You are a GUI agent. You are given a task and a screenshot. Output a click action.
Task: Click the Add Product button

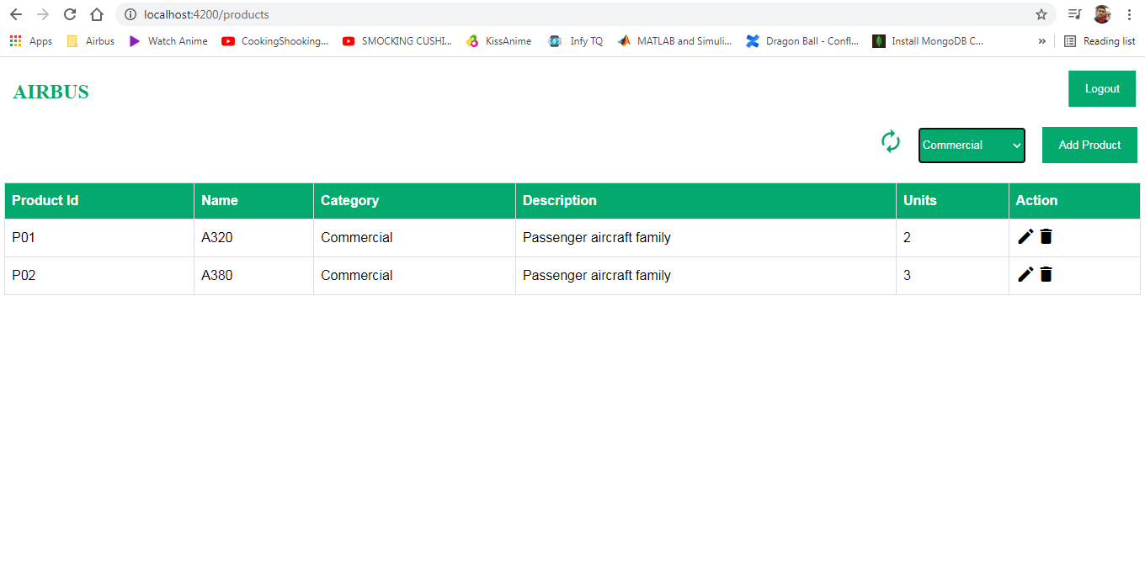coord(1089,145)
